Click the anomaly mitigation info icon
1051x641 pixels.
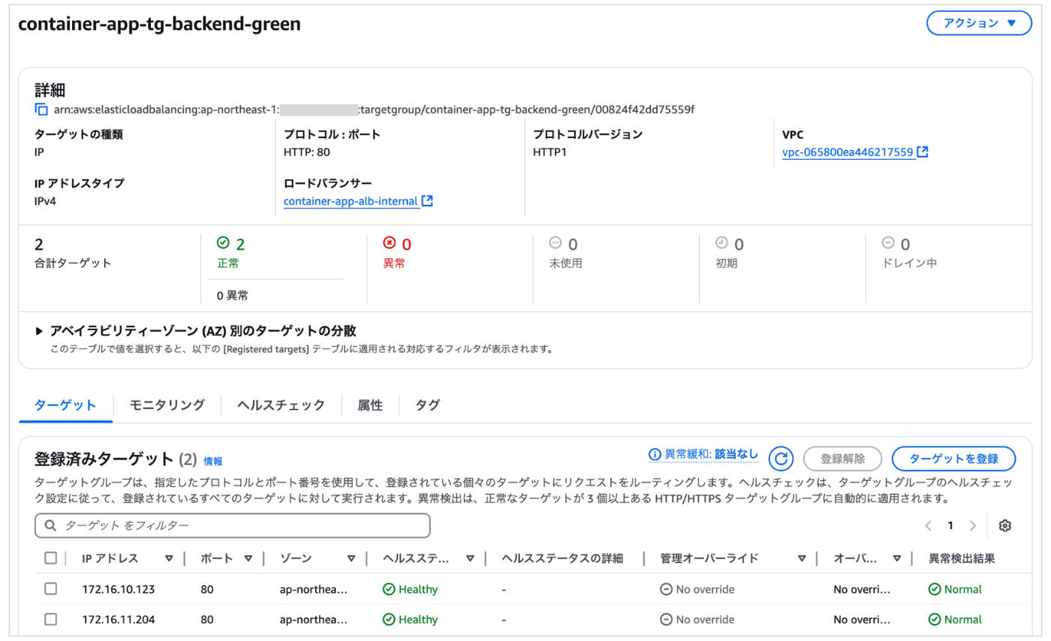pos(654,455)
